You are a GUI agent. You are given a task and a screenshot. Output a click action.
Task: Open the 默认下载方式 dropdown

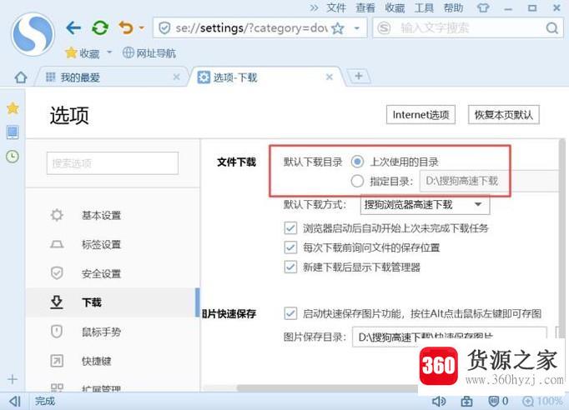[x=425, y=204]
